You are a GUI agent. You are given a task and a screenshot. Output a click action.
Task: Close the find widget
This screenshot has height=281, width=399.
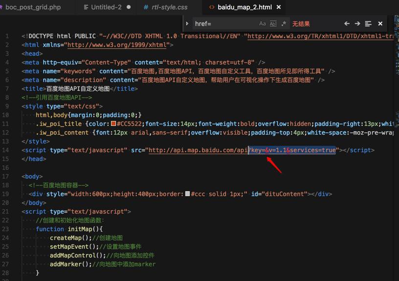(x=380, y=23)
